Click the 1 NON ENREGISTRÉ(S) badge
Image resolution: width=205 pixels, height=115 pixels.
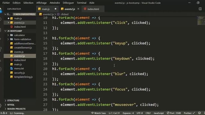coord(24,14)
